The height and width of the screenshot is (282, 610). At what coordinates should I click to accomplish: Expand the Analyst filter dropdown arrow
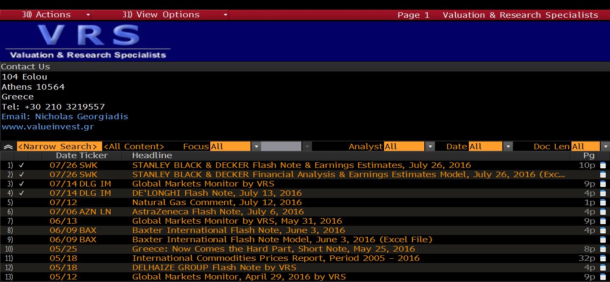pyautogui.click(x=430, y=147)
